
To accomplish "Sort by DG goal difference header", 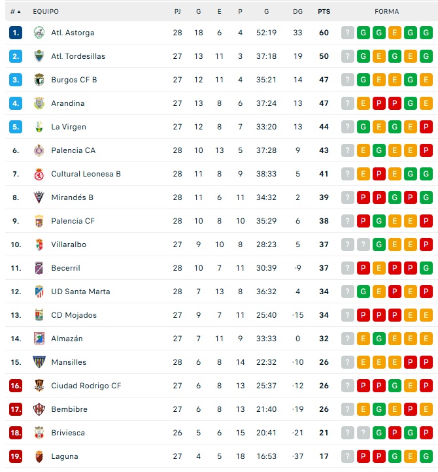I will 298,12.
